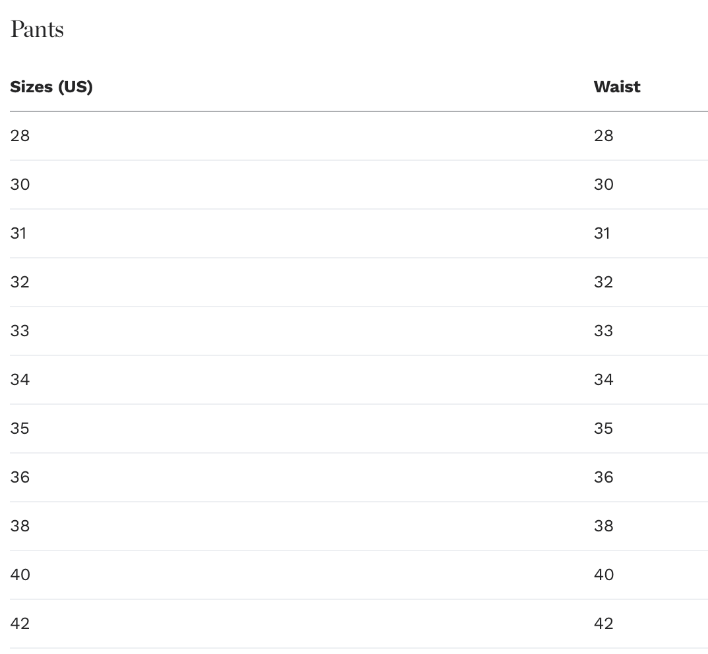The image size is (708, 654).
Task: Choose size 32 in Sizes (US) column
Action: [x=20, y=282]
